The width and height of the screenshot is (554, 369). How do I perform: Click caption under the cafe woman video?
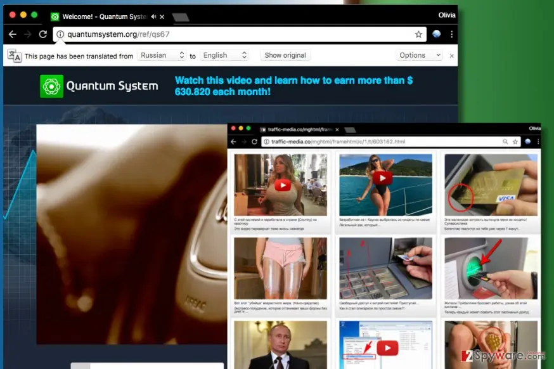276,224
